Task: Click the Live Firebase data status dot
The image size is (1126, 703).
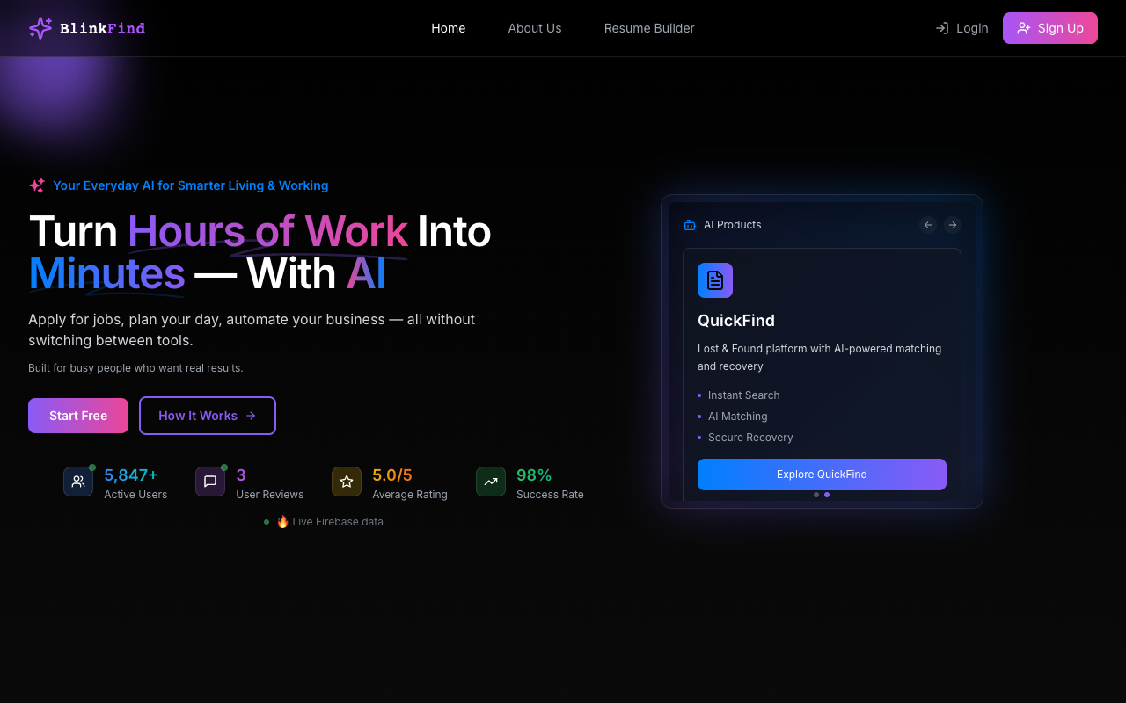Action: [267, 521]
